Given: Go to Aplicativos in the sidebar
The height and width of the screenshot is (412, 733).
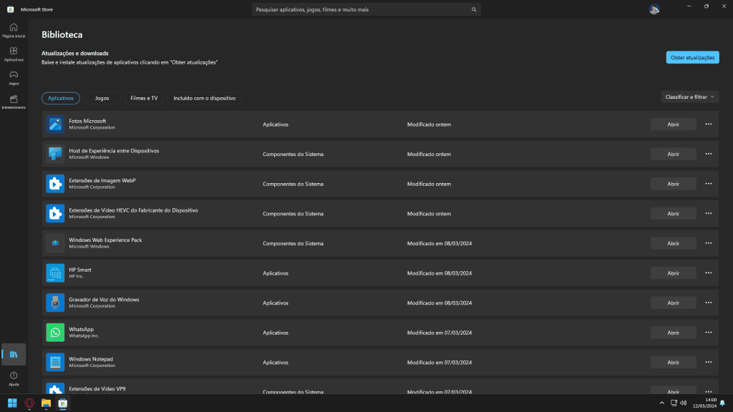Looking at the screenshot, I should [x=14, y=54].
